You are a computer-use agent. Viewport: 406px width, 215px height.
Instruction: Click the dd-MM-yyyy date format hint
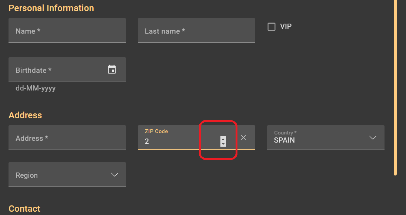point(36,89)
